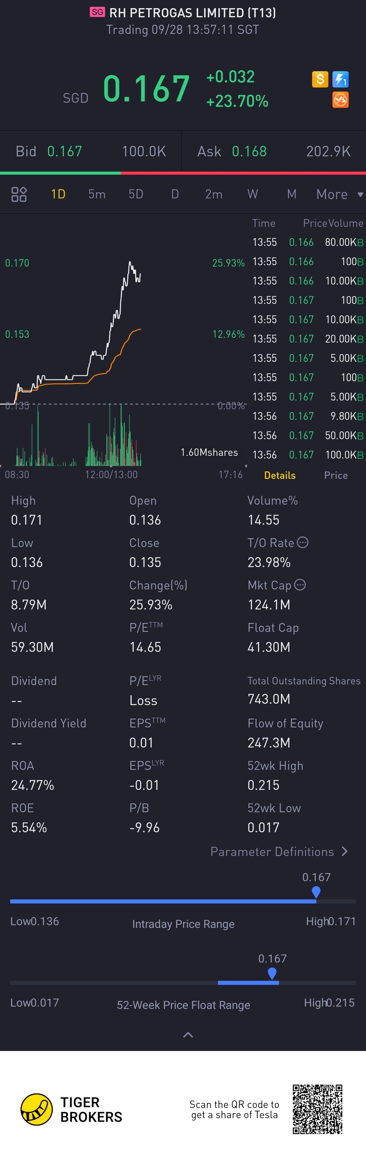Switch to the Details trades tab
The height and width of the screenshot is (1168, 366).
coord(280,475)
